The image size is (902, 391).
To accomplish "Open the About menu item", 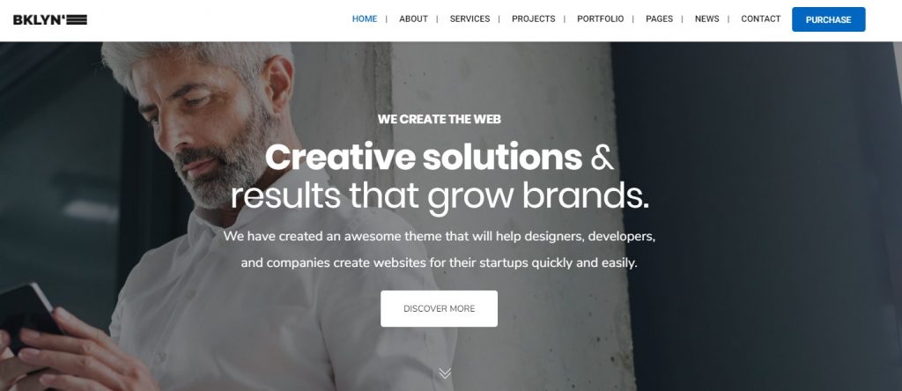I will tap(414, 19).
